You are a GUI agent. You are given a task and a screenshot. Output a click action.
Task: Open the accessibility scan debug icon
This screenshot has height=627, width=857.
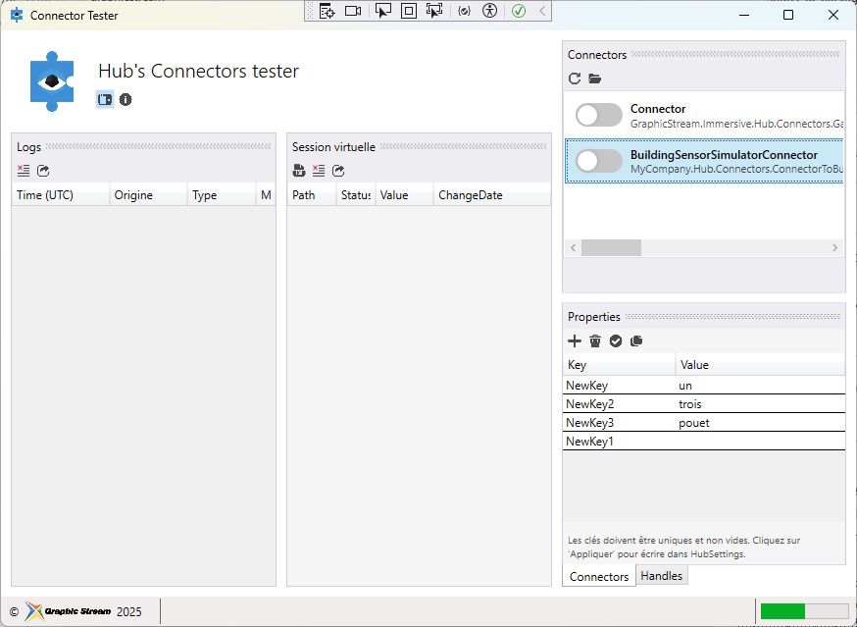[489, 11]
